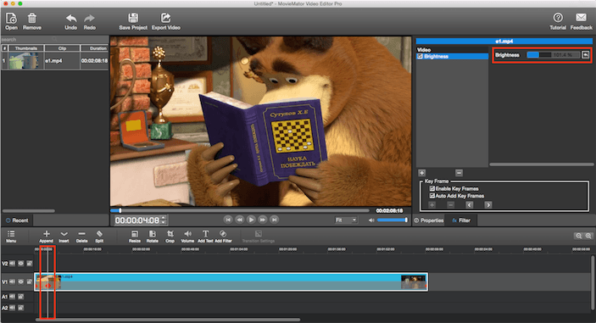Viewport: 596px width, 323px height.
Task: Hide the V1 track with eye icon
Action: pos(20,282)
